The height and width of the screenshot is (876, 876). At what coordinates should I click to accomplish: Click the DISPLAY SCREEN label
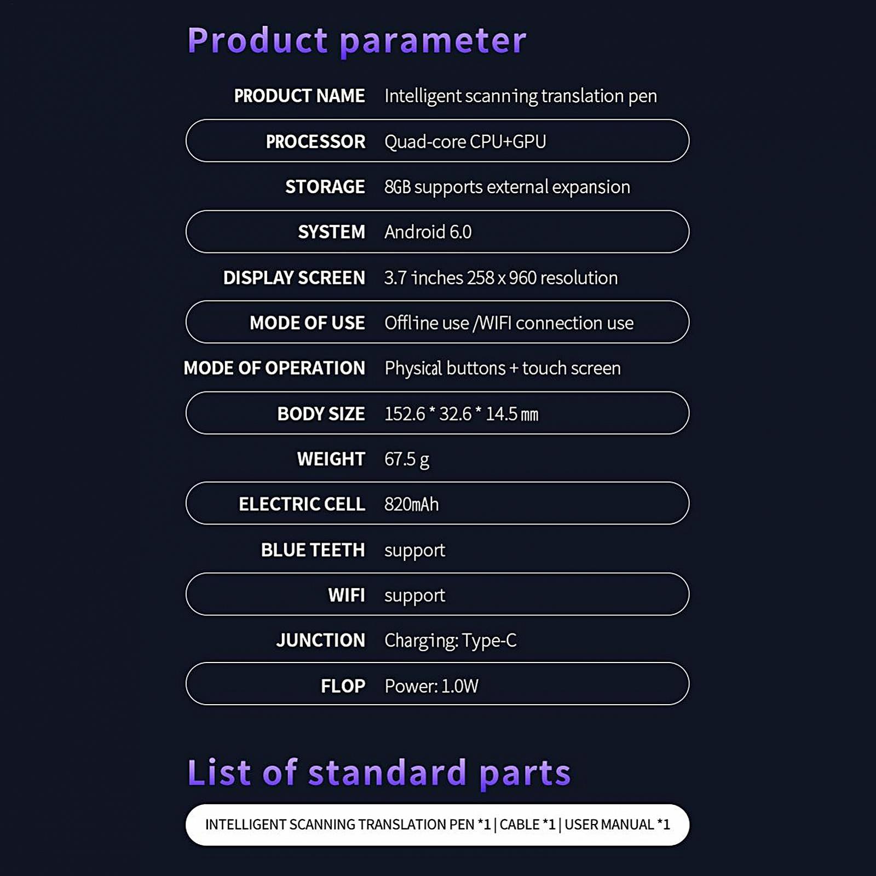click(x=293, y=278)
